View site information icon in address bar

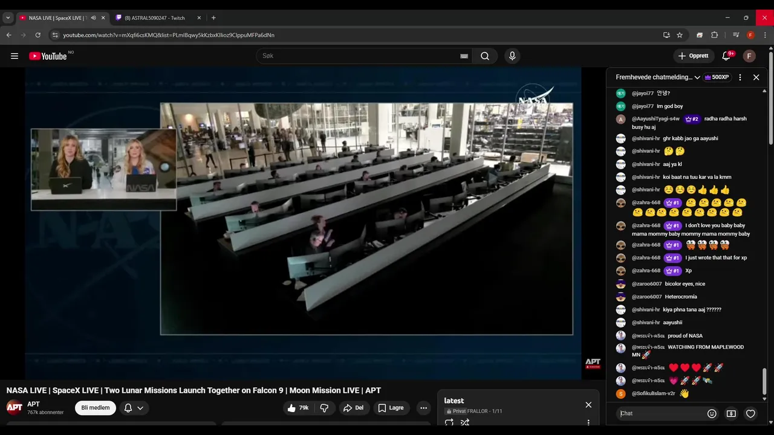pyautogui.click(x=56, y=35)
